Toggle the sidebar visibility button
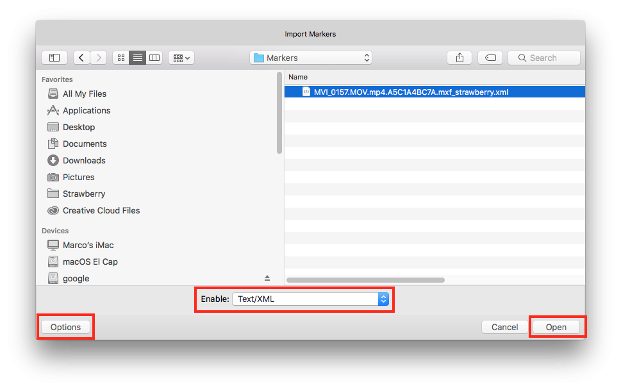 [x=54, y=58]
